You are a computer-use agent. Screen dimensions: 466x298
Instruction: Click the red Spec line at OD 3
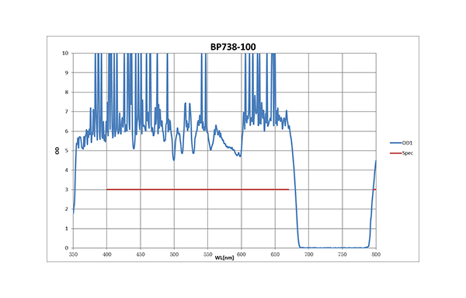197,189
